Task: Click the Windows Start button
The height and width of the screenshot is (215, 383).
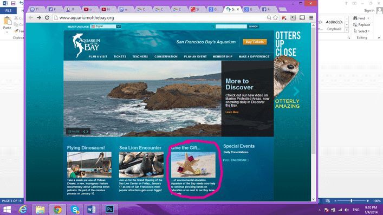Action: pos(7,210)
